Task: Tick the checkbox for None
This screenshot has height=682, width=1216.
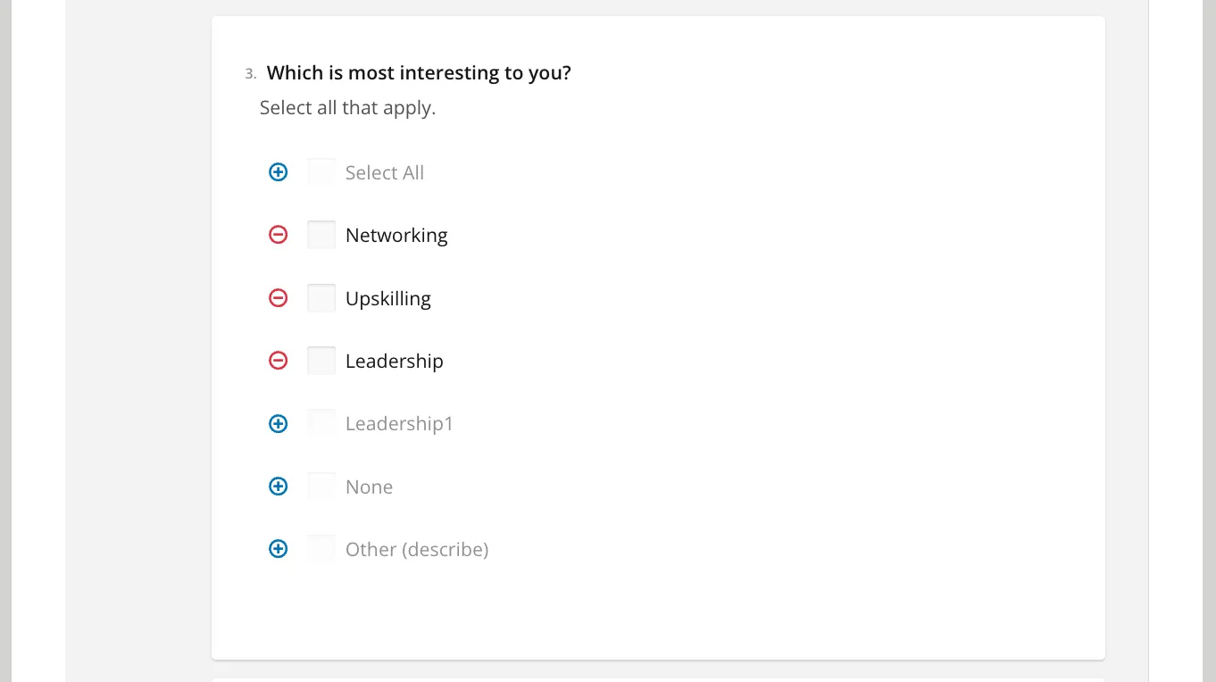Action: [321, 487]
